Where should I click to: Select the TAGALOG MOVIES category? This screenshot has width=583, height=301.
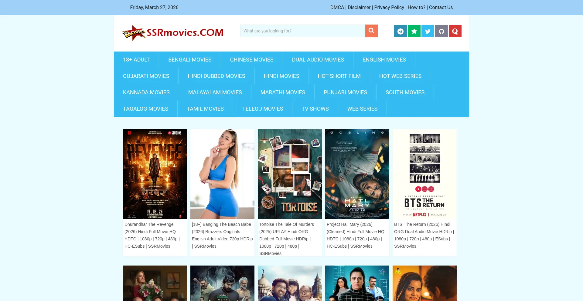click(145, 109)
